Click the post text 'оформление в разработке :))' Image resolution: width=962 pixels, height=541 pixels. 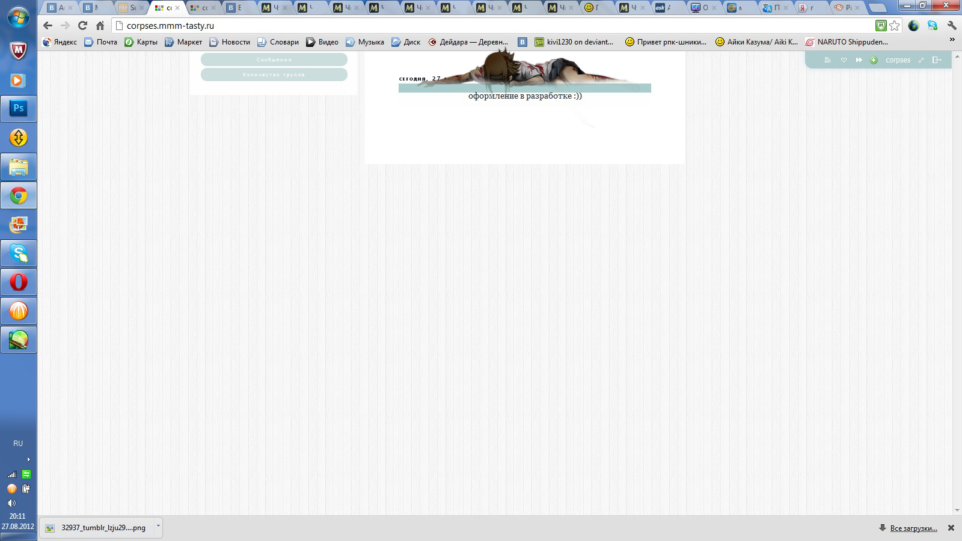[x=525, y=96]
